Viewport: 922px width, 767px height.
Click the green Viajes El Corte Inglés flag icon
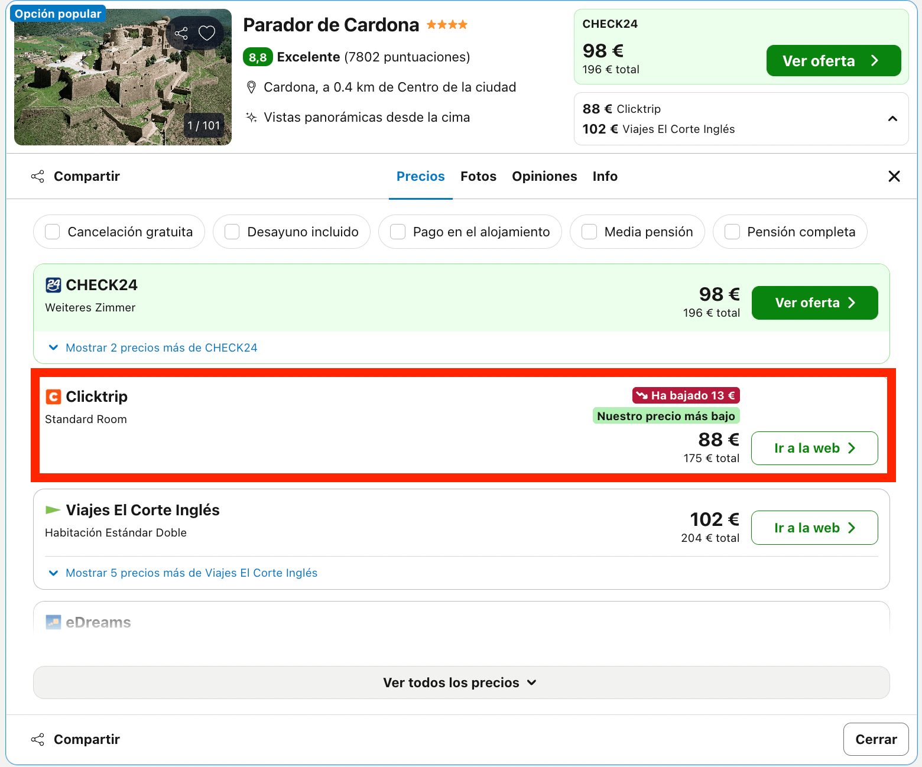[x=53, y=510]
